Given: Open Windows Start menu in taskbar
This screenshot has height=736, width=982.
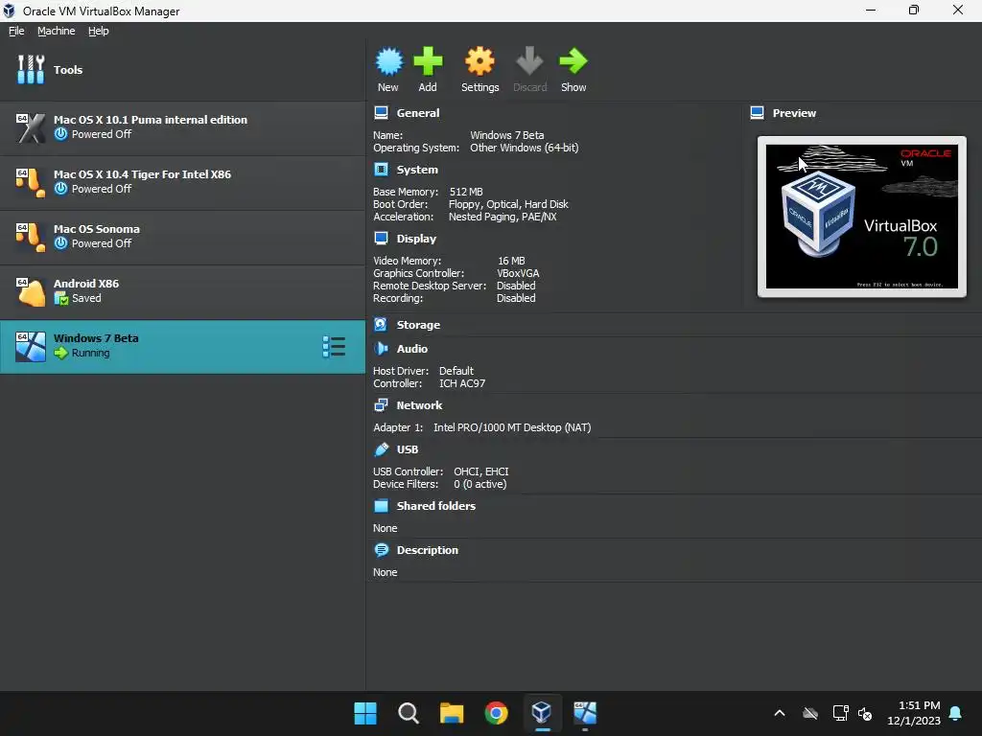Looking at the screenshot, I should [365, 713].
